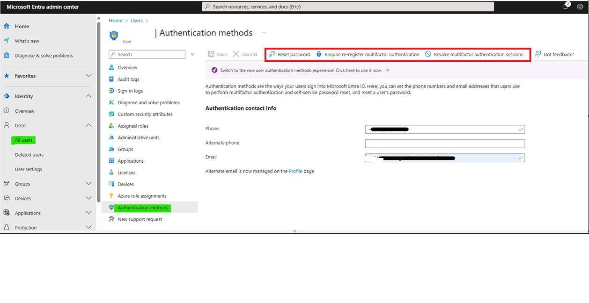Expand the Protection section chevron
The image size is (589, 303).
click(x=88, y=227)
